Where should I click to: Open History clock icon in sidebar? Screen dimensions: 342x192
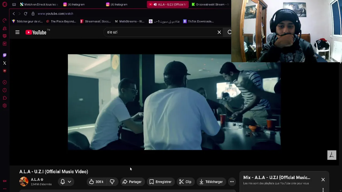pyautogui.click(x=5, y=90)
